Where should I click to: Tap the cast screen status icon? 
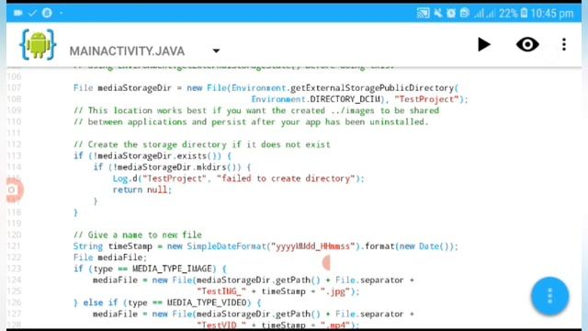423,14
